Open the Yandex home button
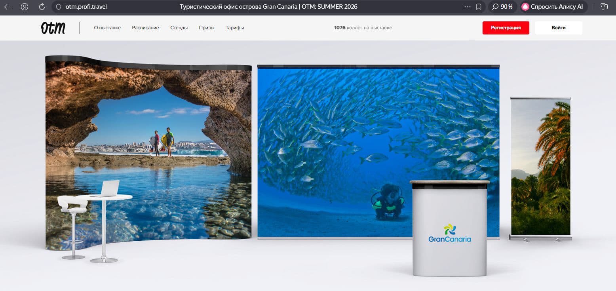 pyautogui.click(x=25, y=7)
